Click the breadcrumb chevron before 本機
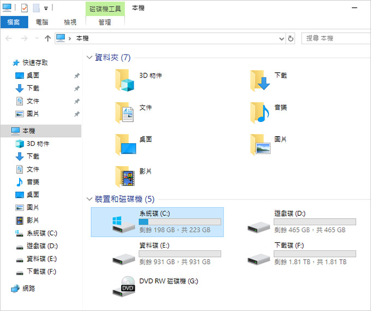Image resolution: width=371 pixels, height=311 pixels. point(70,38)
